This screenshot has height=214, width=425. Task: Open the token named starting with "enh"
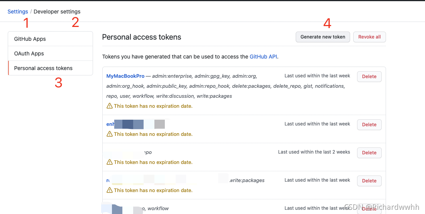[110, 124]
